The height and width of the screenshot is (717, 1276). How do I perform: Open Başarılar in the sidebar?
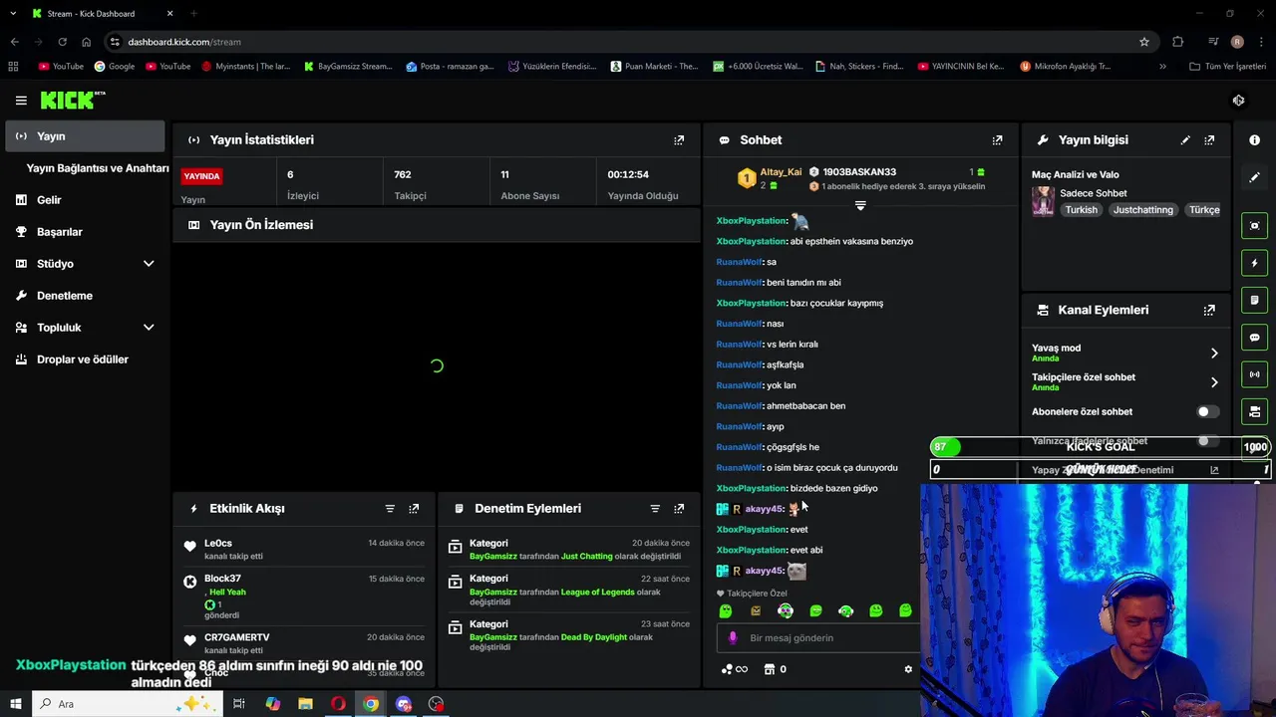(85, 232)
